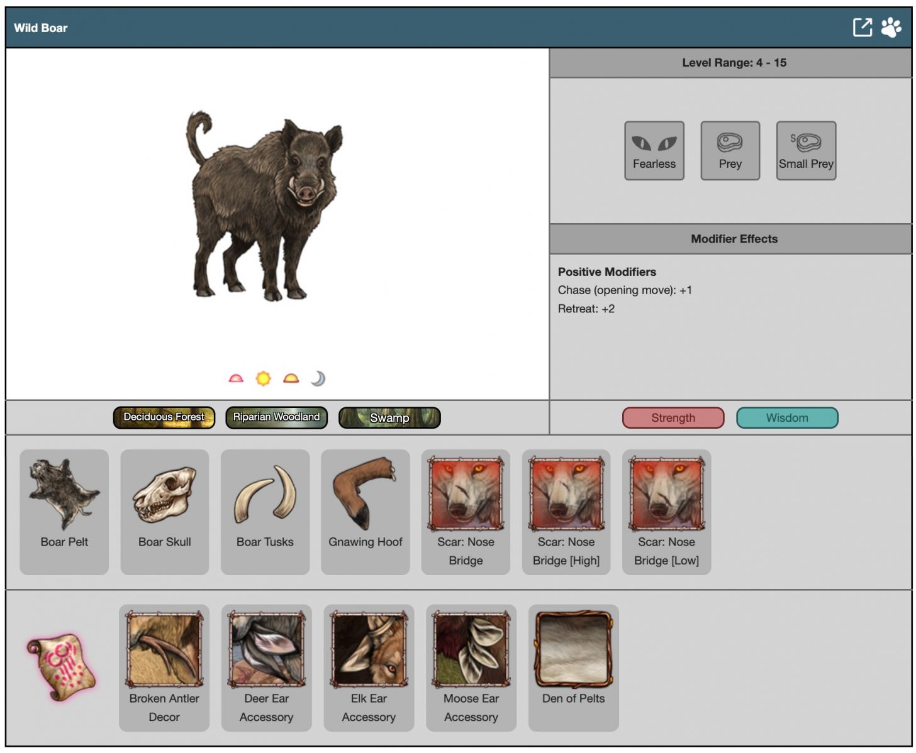The image size is (916, 753).
Task: Select the Small Prey icon
Action: coord(806,151)
